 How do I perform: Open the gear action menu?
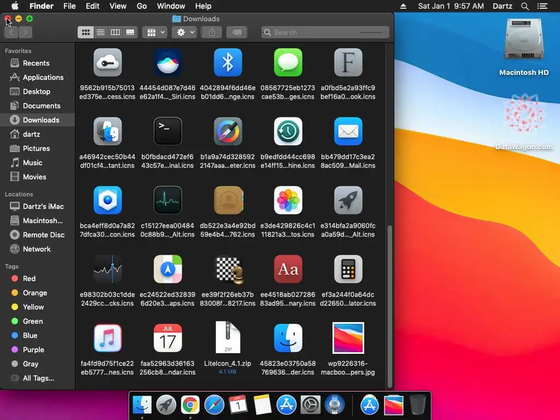pyautogui.click(x=185, y=32)
